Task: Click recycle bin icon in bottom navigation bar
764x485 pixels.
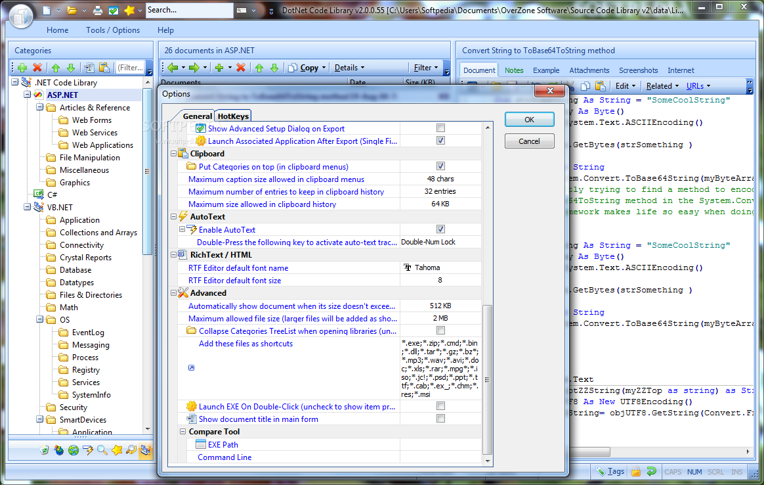Action: 45,450
